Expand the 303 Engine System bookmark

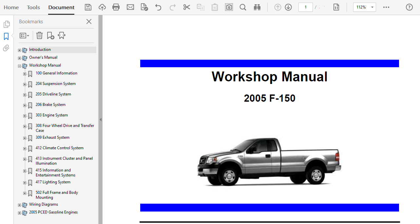(x=25, y=116)
